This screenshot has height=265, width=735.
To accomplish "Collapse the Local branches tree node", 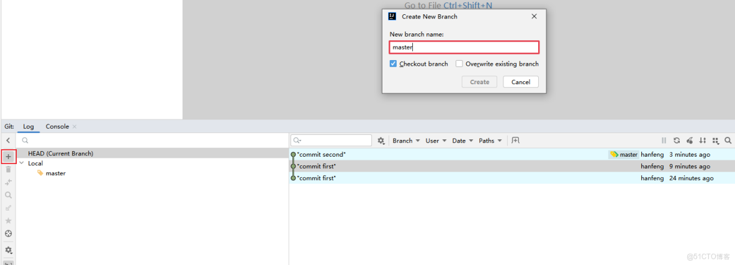I will [x=22, y=163].
